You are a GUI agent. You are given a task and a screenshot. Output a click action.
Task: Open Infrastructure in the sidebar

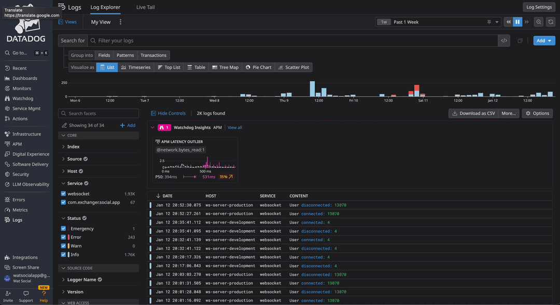[x=23, y=134]
